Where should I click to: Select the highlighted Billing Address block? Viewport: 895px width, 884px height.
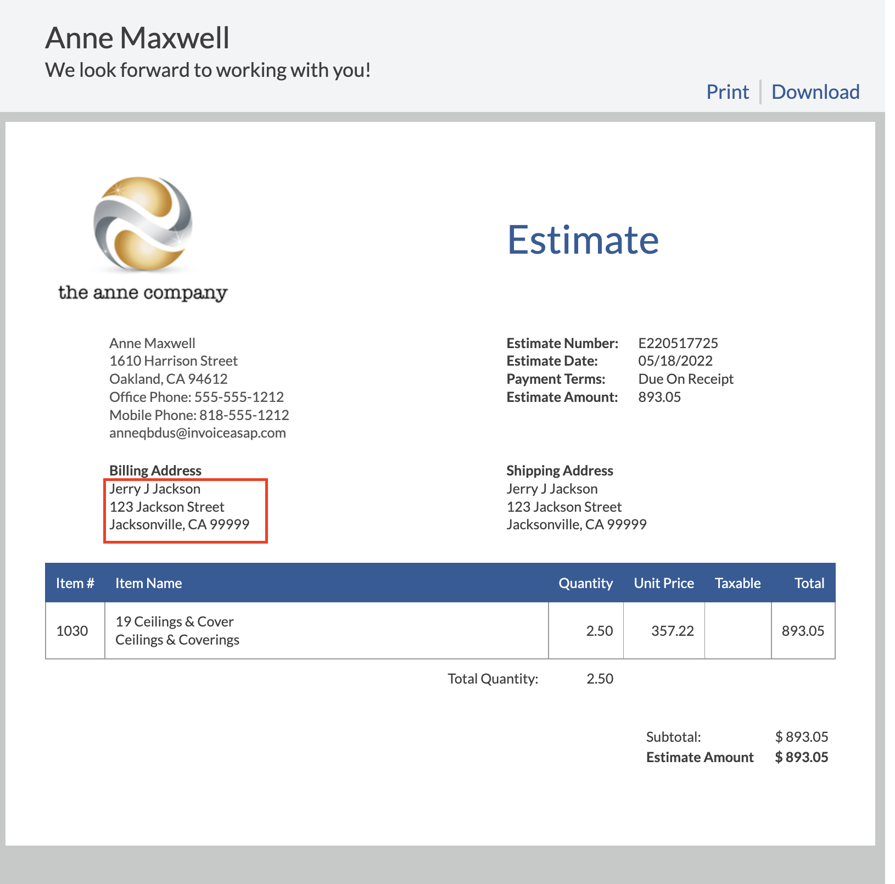(185, 511)
